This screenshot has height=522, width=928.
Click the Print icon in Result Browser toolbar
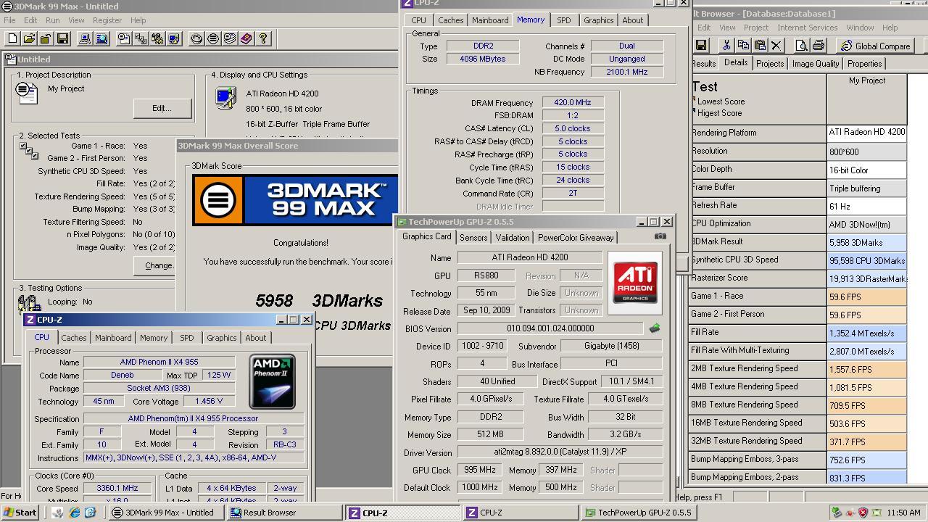point(818,46)
